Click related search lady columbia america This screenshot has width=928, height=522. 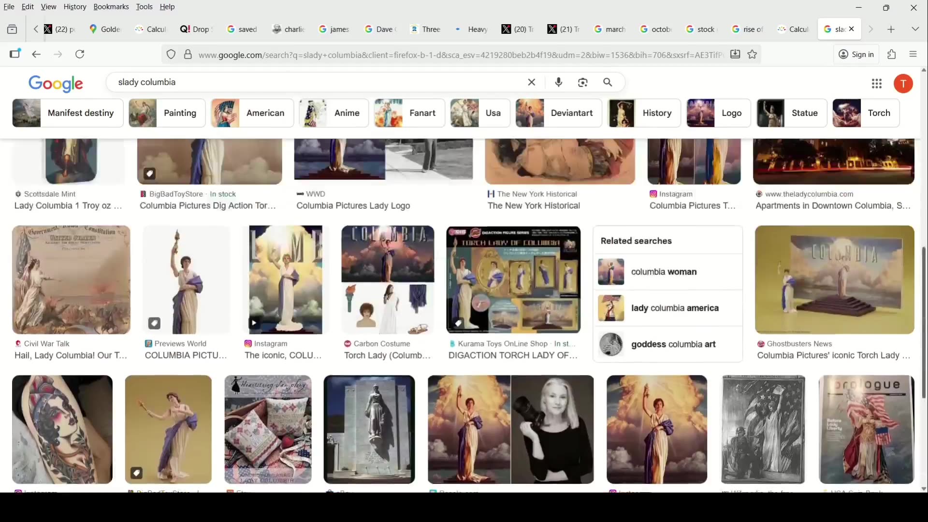click(668, 308)
